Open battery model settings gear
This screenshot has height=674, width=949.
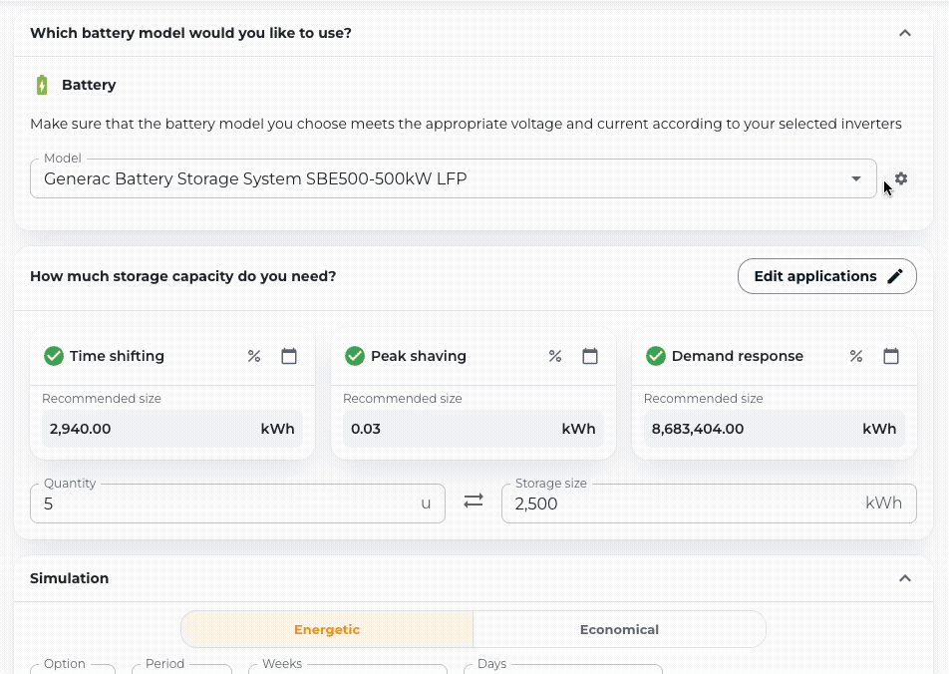[x=901, y=178]
